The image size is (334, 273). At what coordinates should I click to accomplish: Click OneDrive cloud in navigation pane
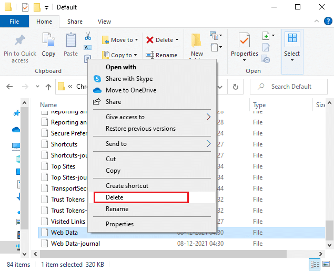pos(16,129)
